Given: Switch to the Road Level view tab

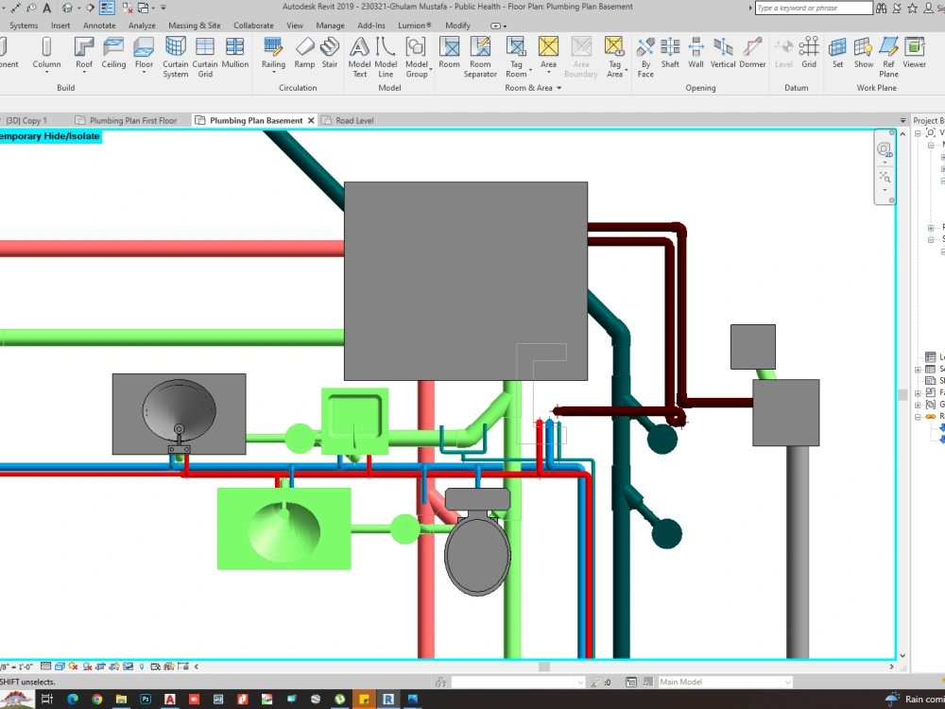Looking at the screenshot, I should (x=349, y=121).
